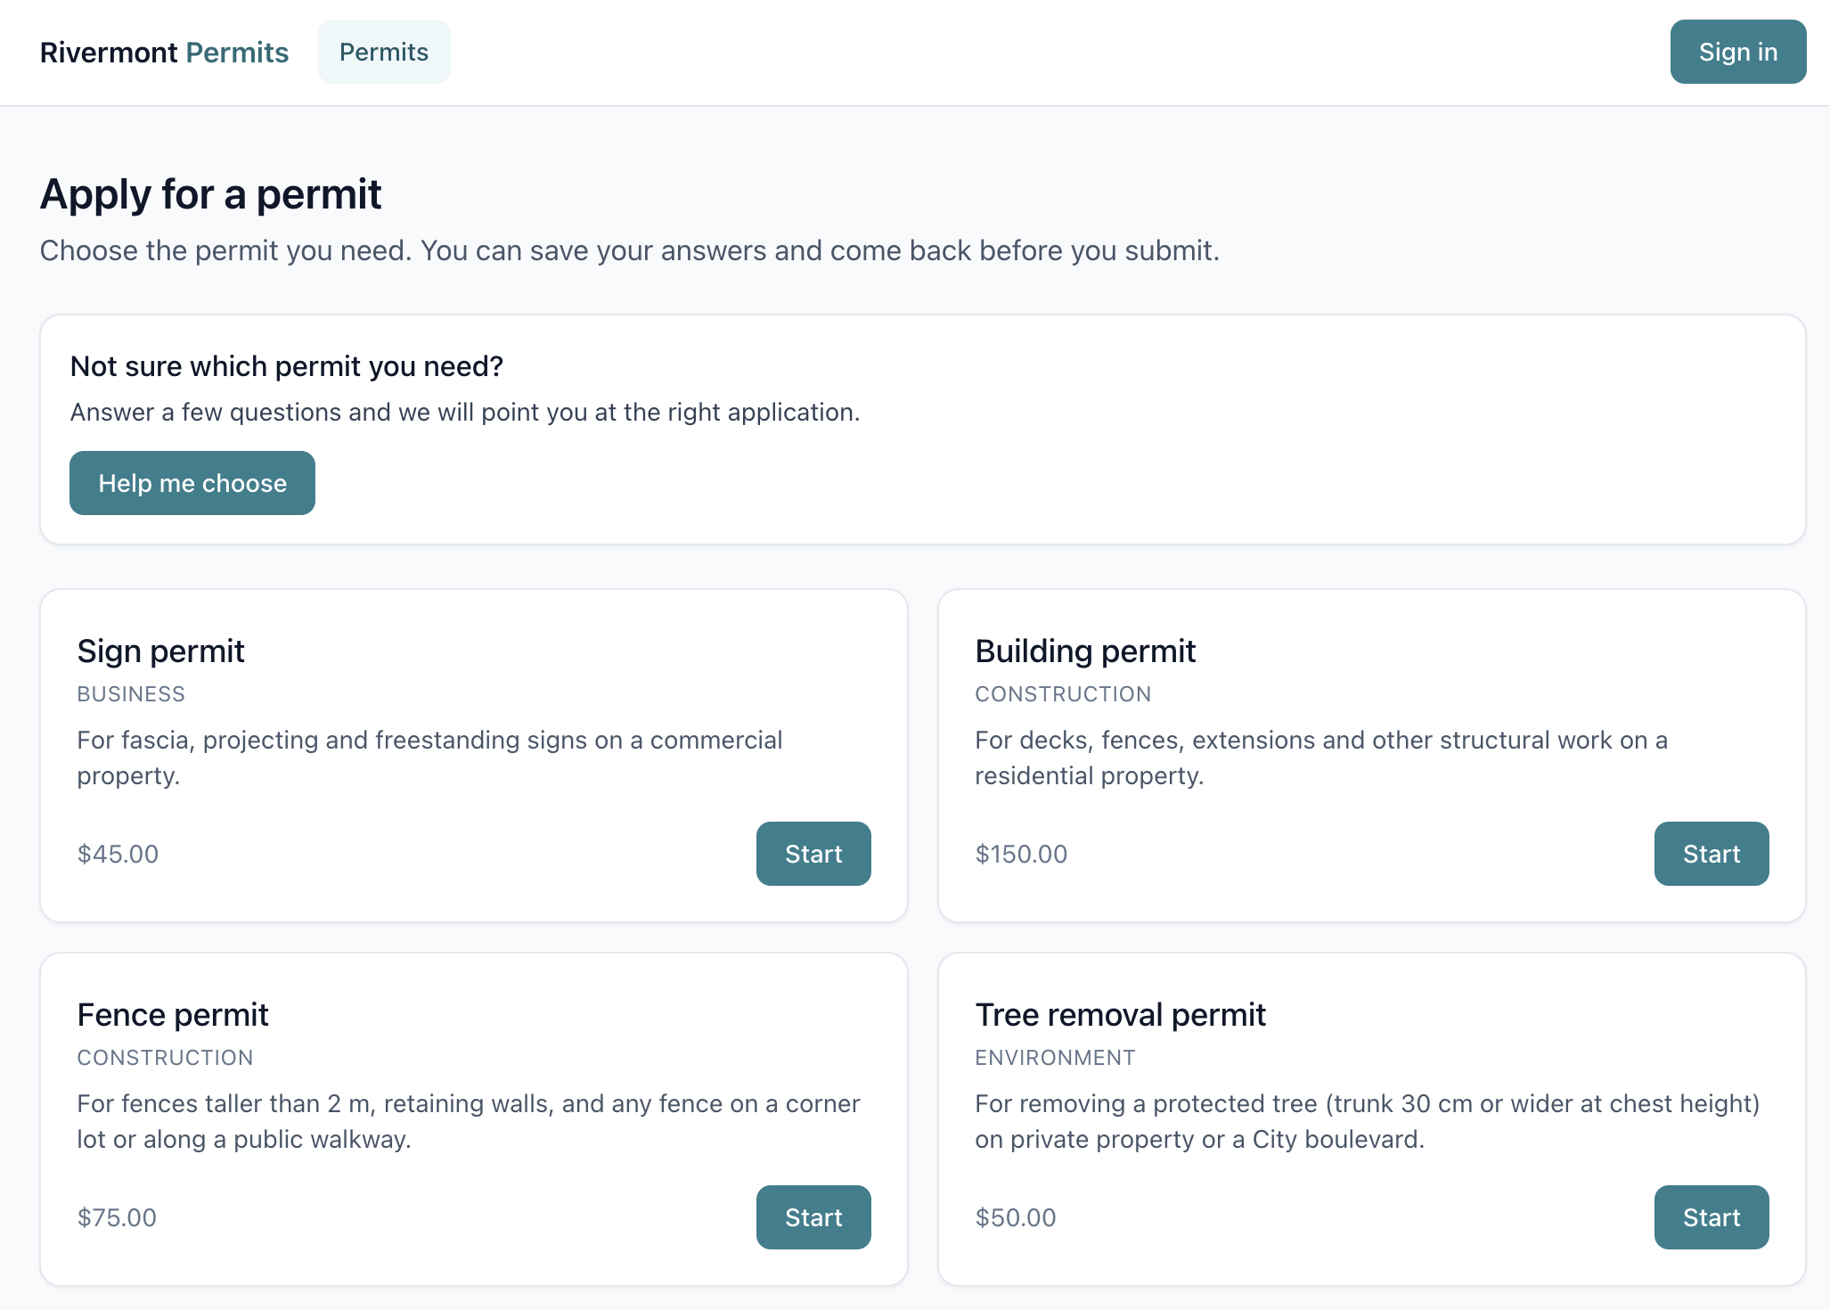Go to Rivermont Permits home logo
1830x1310 pixels.
coord(164,52)
